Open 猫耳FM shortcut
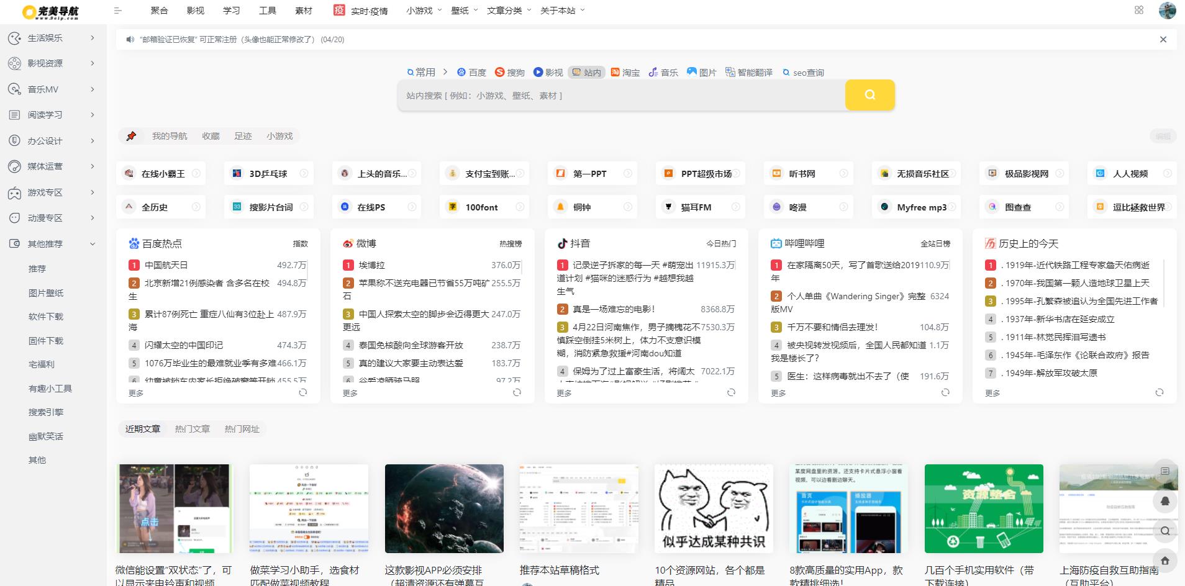The width and height of the screenshot is (1185, 586). (x=700, y=207)
